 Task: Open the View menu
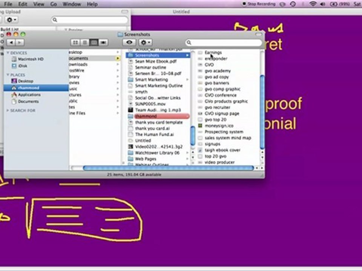pyautogui.click(x=38, y=4)
